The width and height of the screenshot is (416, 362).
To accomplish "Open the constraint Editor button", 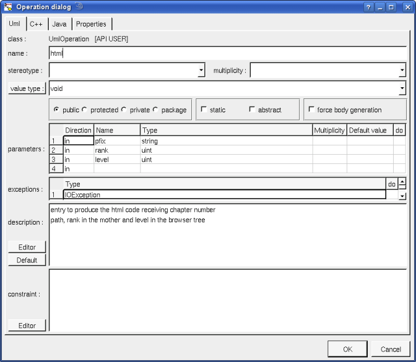I will click(x=27, y=325).
